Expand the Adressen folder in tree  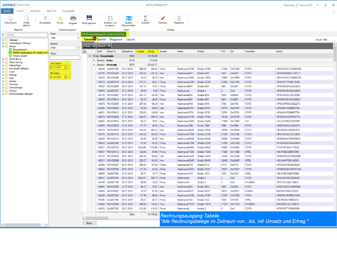[x=3, y=40]
